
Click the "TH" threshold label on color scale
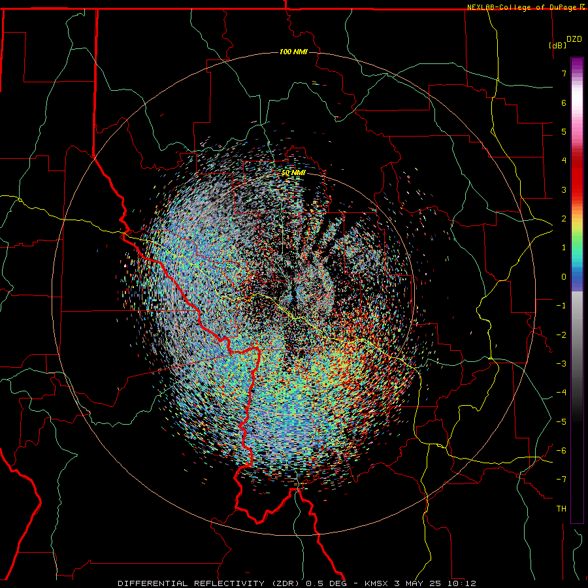tap(561, 509)
